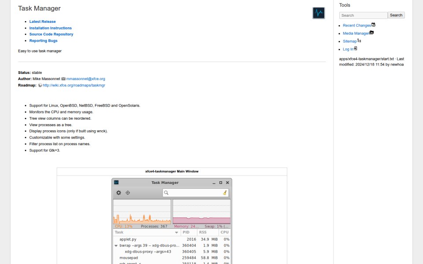423x264 pixels.
Task: Open the wiki.xfce.org roadmap link
Action: click(74, 85)
